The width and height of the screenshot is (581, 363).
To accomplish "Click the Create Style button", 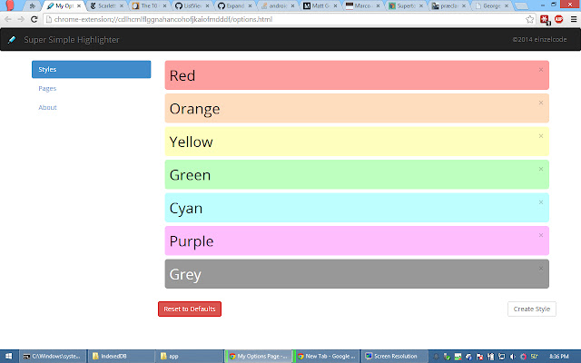I will pyautogui.click(x=531, y=309).
